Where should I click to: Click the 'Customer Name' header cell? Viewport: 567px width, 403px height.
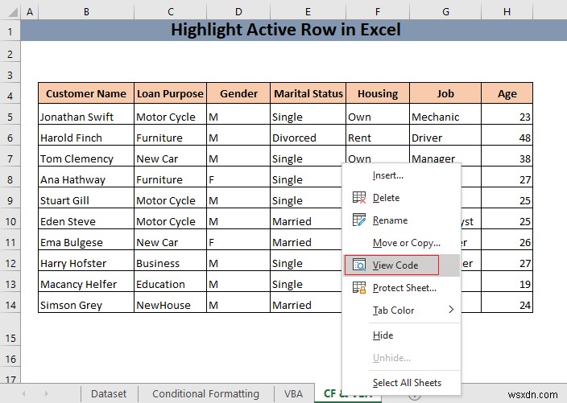86,93
